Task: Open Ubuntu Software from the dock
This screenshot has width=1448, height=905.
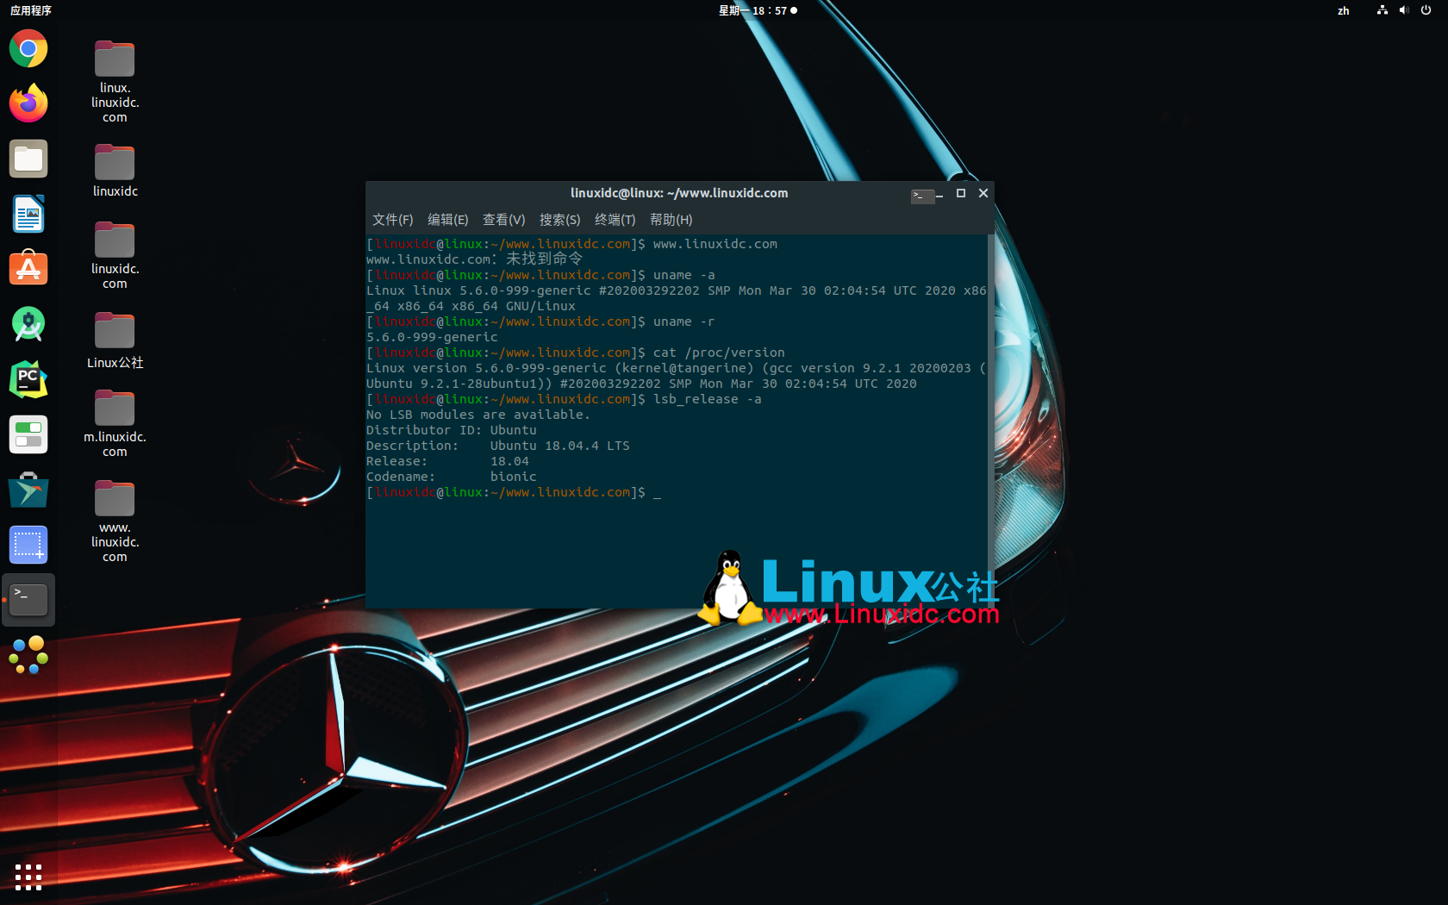Action: pyautogui.click(x=28, y=268)
